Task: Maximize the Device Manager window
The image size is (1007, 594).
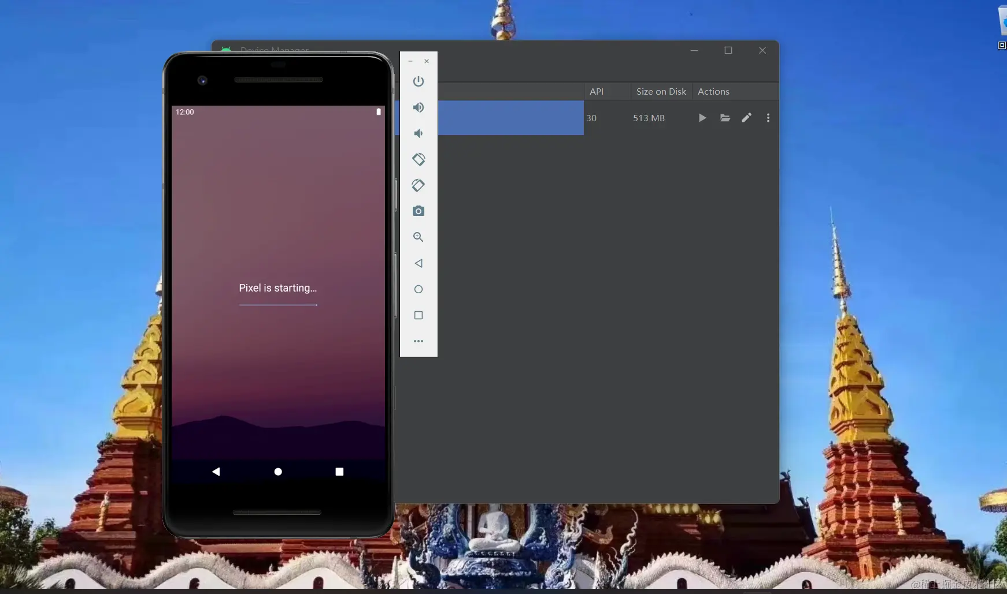Action: point(728,50)
